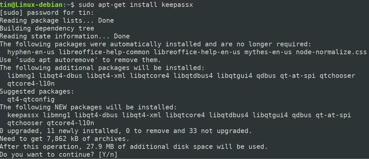Click the 'sudo apt-get install keepassx' command text

(136, 5)
